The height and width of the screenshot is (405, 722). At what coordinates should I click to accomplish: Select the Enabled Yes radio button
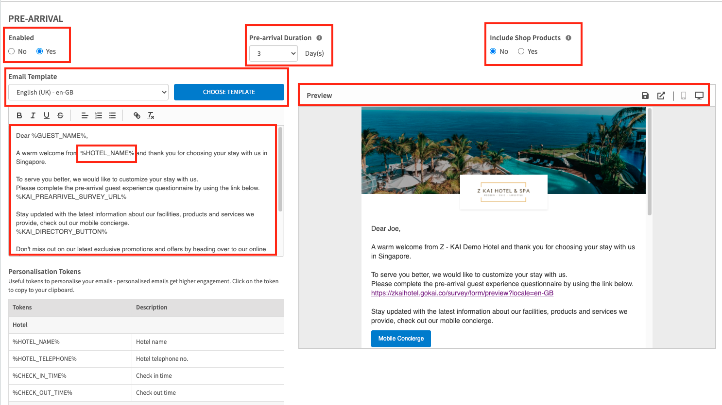click(40, 51)
